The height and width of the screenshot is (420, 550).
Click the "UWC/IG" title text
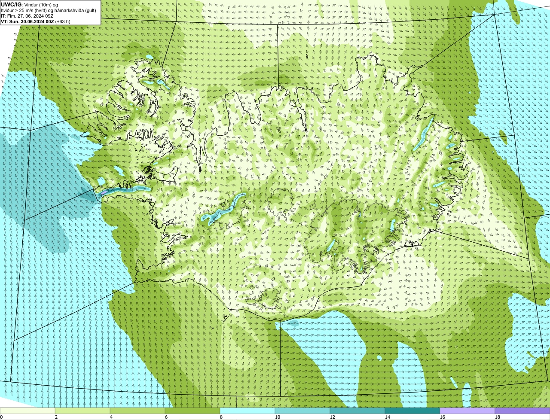click(x=11, y=4)
